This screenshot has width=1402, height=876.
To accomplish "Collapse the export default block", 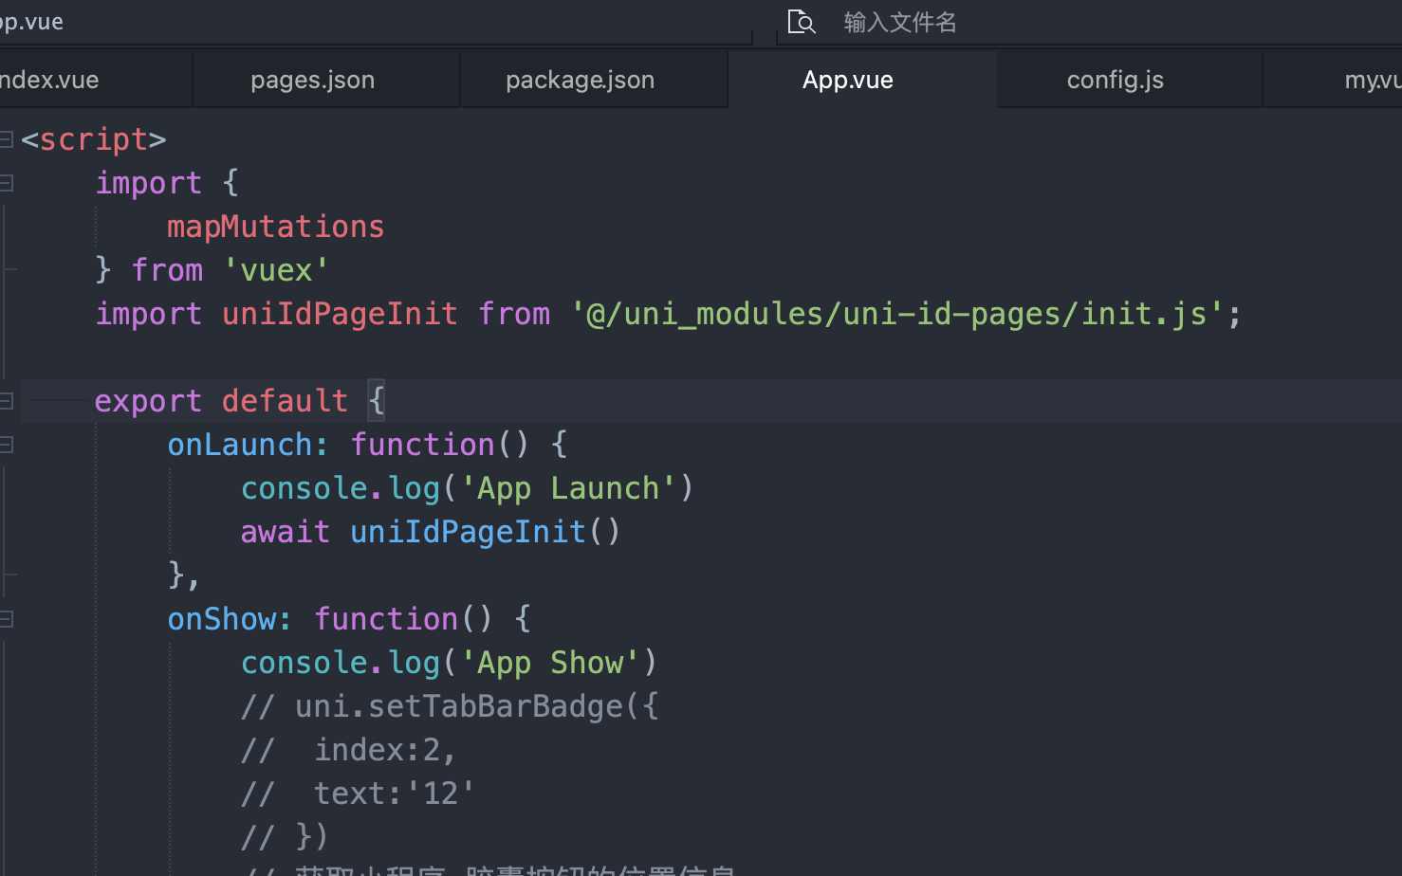I will pyautogui.click(x=7, y=401).
